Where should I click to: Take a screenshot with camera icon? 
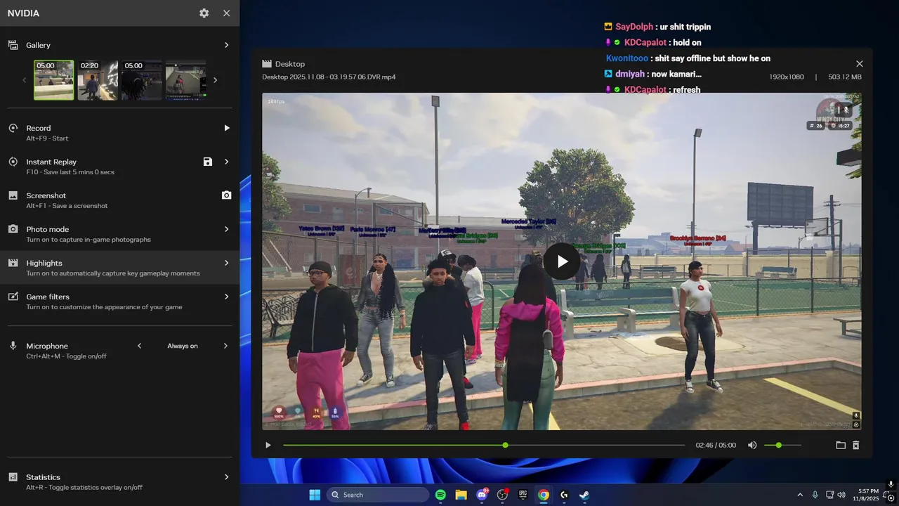coord(226,195)
